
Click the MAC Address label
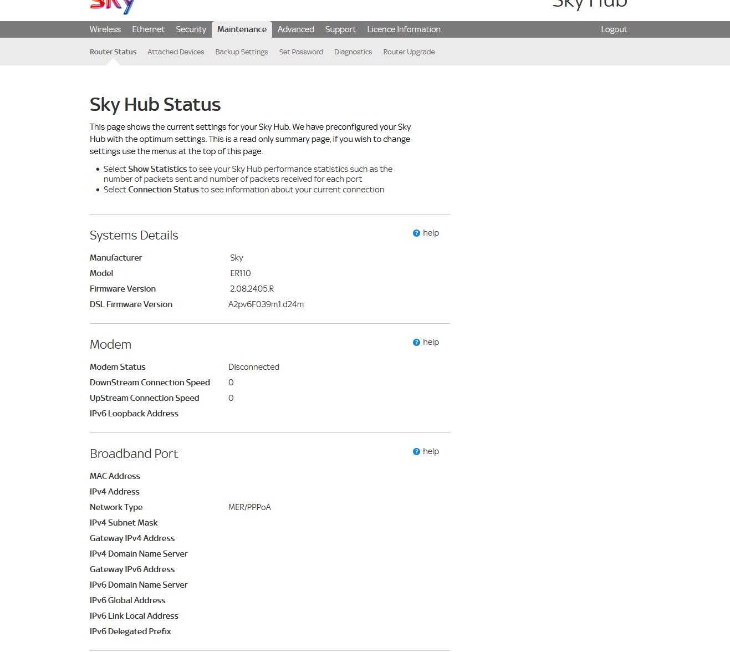pyautogui.click(x=115, y=476)
